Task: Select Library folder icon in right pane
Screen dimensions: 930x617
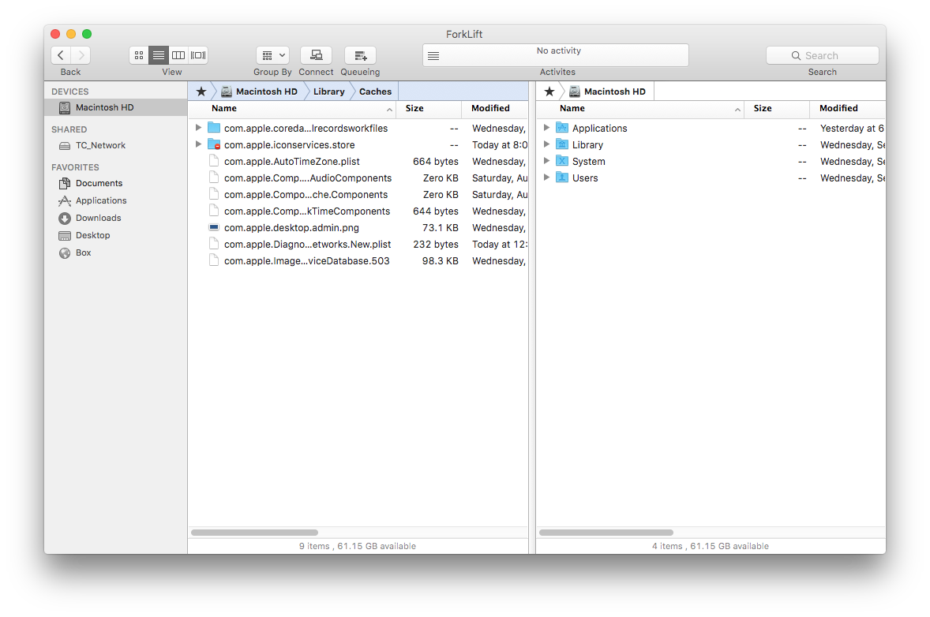Action: tap(562, 144)
